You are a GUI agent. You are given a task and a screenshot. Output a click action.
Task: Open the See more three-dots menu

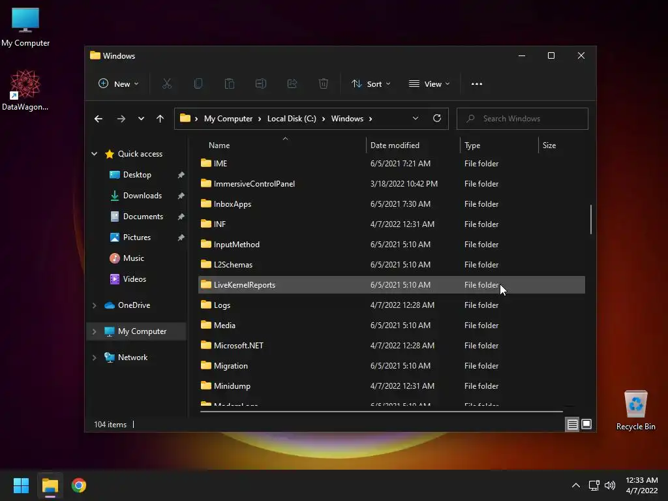(x=477, y=84)
